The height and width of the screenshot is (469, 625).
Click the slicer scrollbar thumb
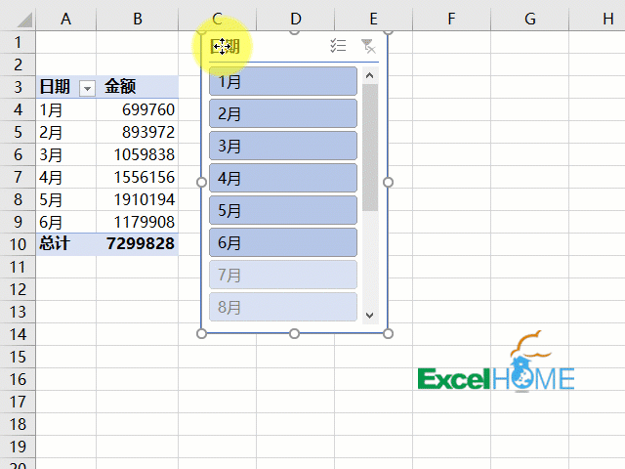pyautogui.click(x=370, y=148)
